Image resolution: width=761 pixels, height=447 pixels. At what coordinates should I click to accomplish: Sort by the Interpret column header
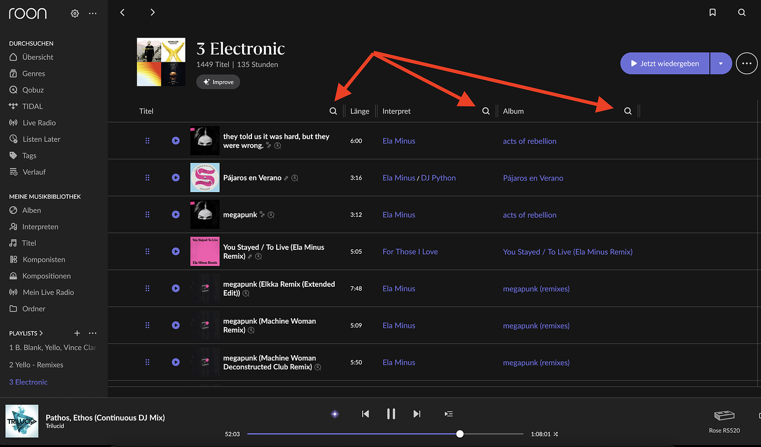(397, 111)
